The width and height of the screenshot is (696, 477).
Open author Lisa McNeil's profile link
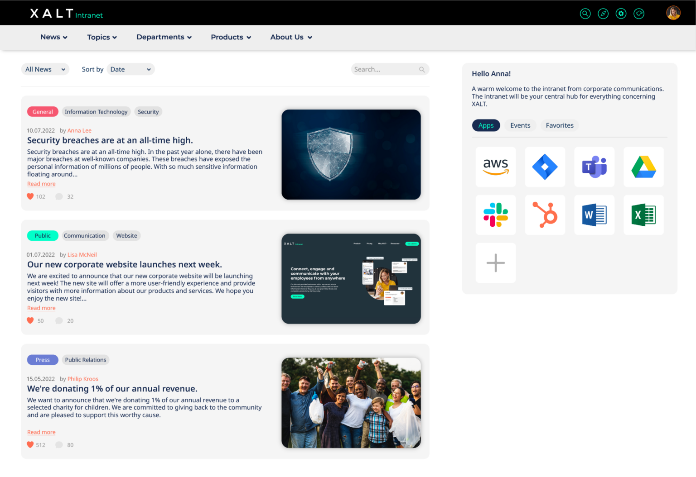pyautogui.click(x=82, y=254)
